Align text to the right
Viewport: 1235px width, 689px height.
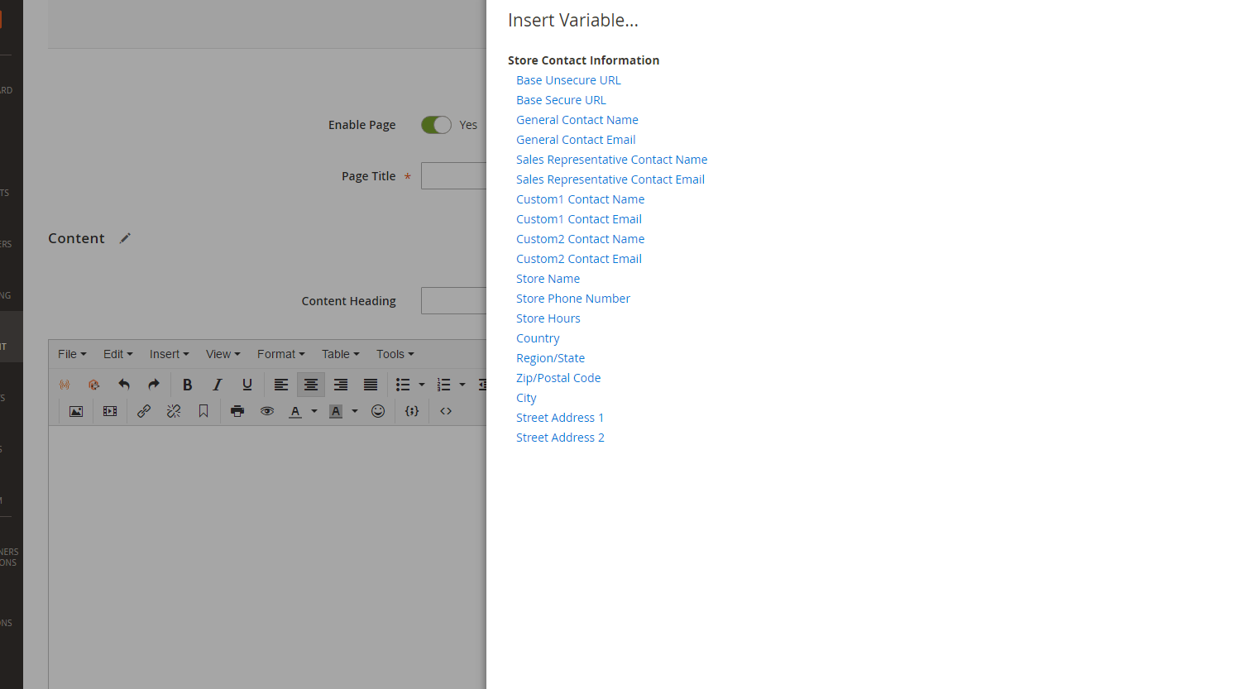[x=341, y=385]
